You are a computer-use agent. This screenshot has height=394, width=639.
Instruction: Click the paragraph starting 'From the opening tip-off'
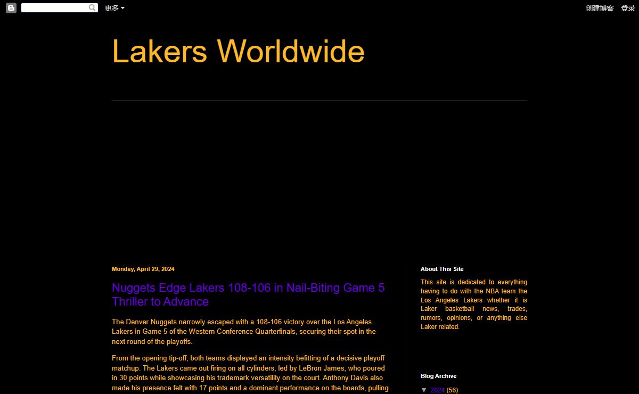(x=250, y=373)
